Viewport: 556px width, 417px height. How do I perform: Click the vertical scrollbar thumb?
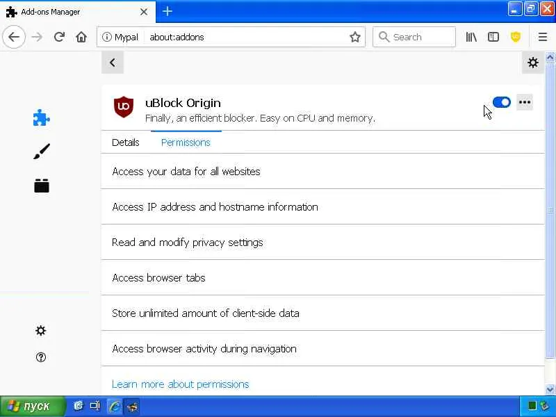(x=550, y=211)
